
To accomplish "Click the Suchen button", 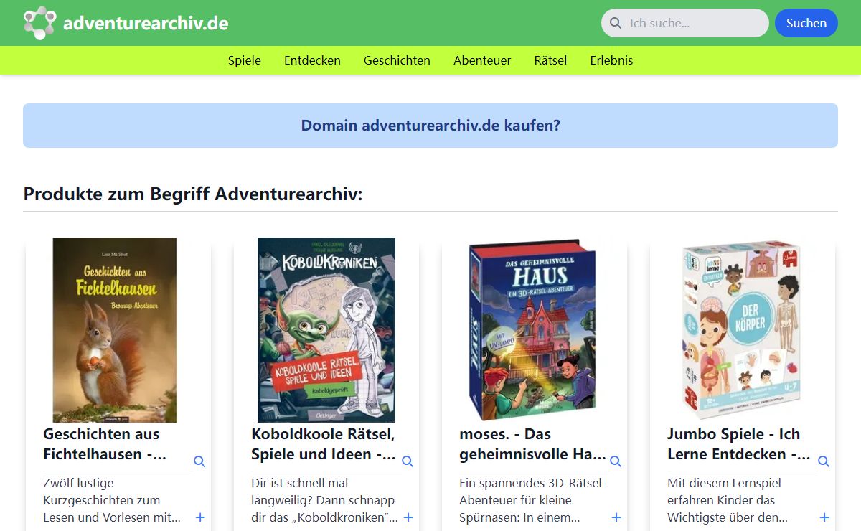I will pos(806,23).
